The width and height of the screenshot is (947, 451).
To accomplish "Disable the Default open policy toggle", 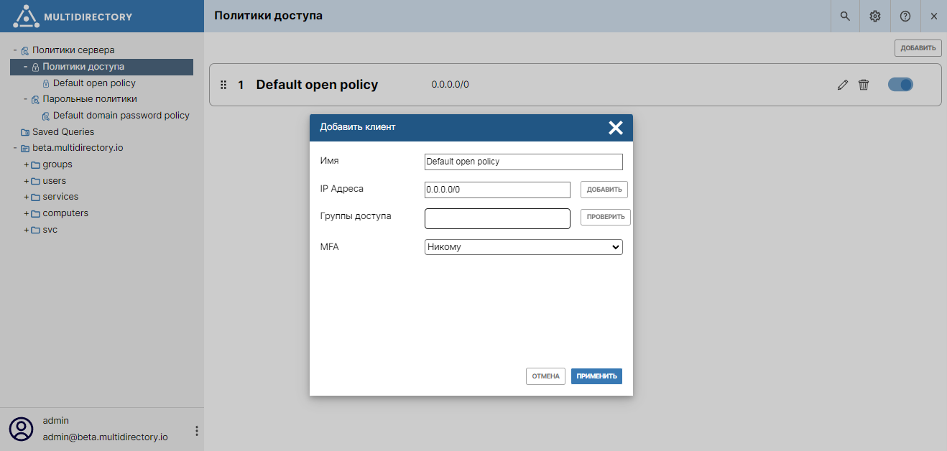I will pyautogui.click(x=900, y=85).
